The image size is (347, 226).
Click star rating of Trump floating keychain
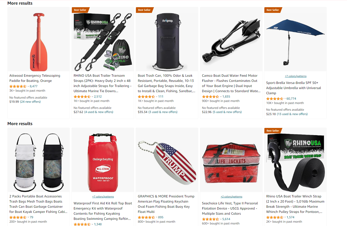(x=146, y=217)
